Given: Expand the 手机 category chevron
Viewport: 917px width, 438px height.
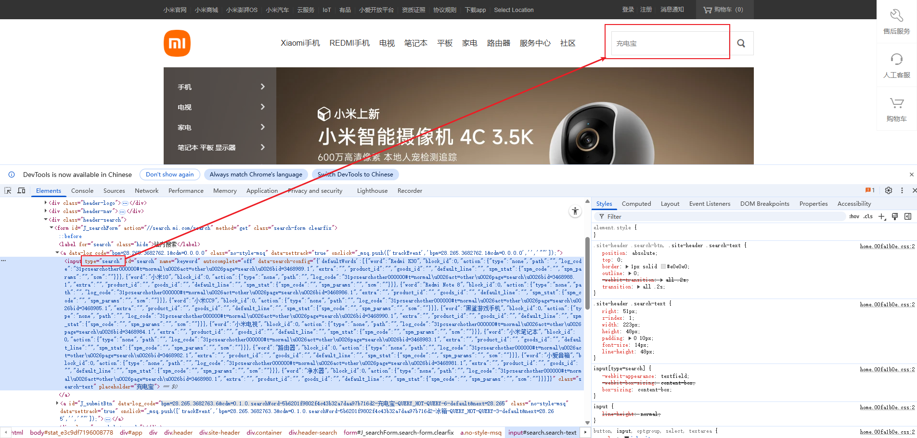Looking at the screenshot, I should tap(263, 87).
